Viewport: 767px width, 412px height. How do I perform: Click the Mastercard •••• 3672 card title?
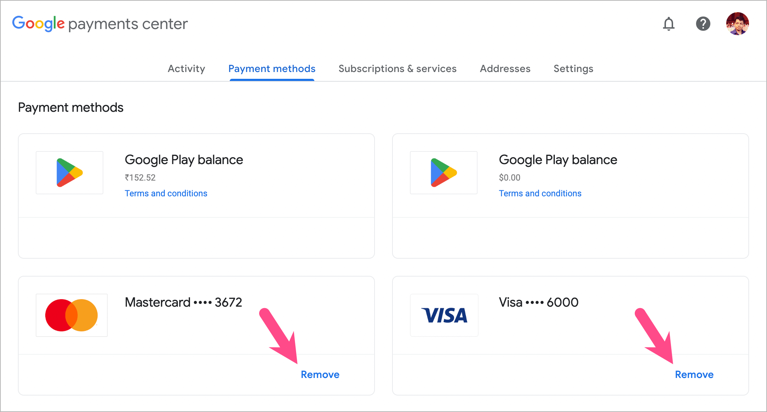[184, 302]
